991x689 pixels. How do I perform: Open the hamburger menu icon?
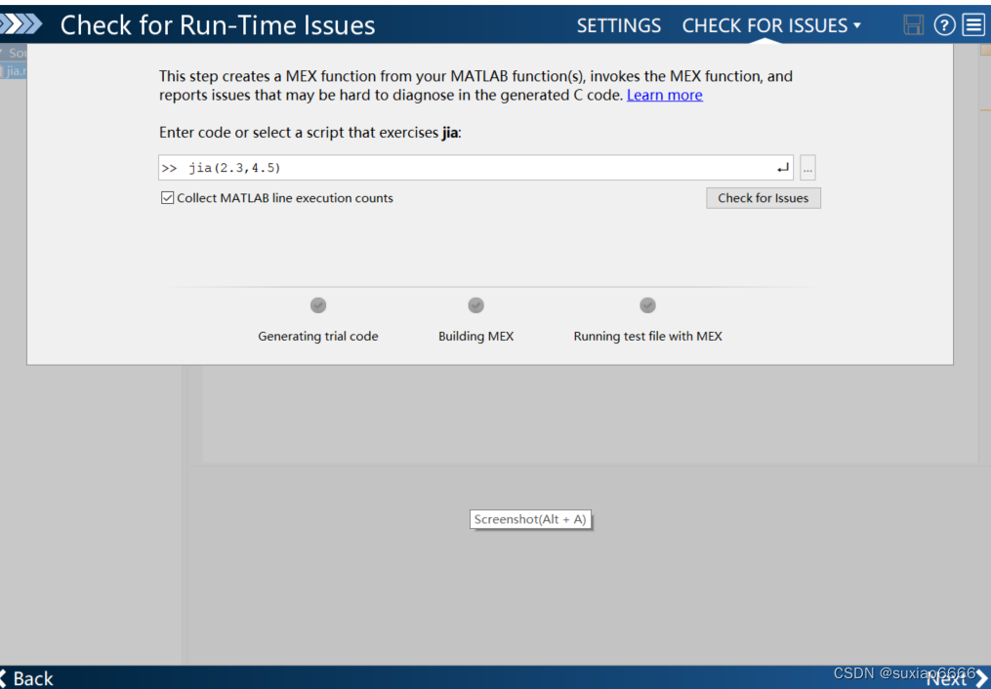coord(973,24)
